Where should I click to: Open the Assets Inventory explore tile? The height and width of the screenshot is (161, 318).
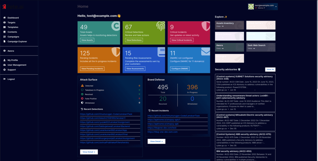(229, 25)
